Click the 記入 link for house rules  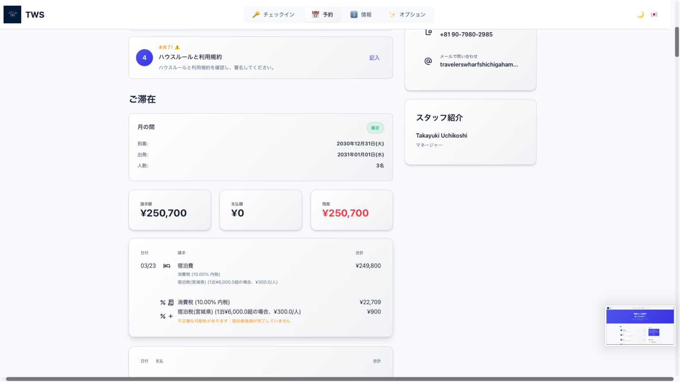(x=375, y=58)
